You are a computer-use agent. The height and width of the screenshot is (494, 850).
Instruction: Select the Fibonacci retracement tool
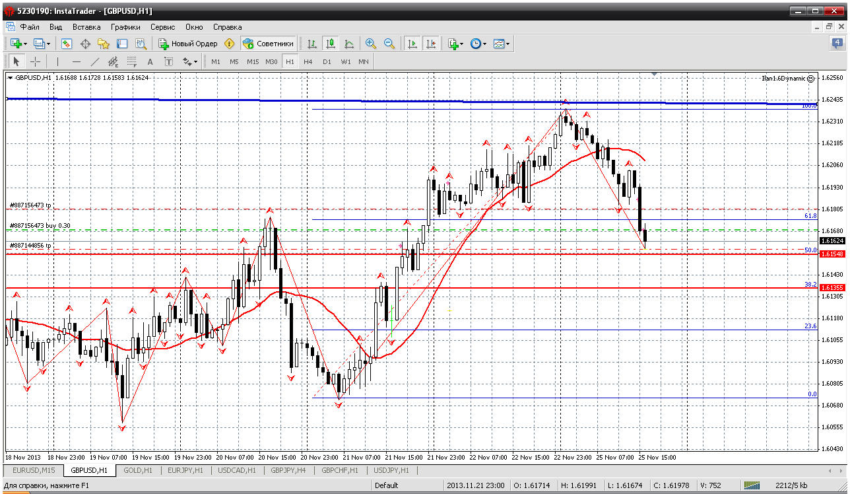tap(132, 61)
